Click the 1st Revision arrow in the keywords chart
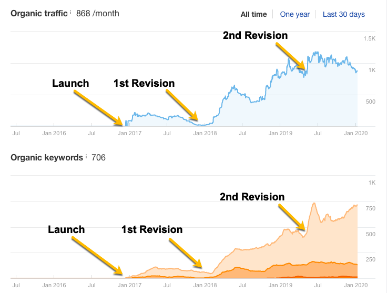The image size is (387, 293). click(186, 254)
